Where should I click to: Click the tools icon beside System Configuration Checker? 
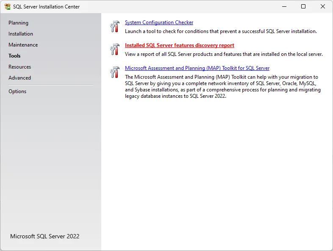[115, 27]
